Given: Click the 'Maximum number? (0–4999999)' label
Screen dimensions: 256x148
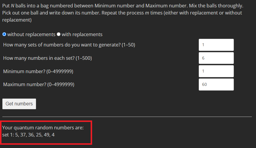Looking at the screenshot, I should click(x=39, y=84).
